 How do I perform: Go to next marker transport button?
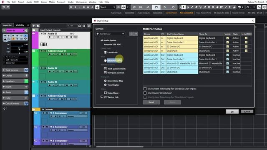coord(141,7)
